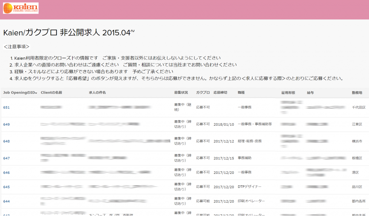Click the Kaien logo in the header

[21, 8]
